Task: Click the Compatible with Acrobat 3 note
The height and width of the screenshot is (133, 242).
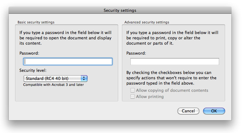Action: tap(54, 85)
